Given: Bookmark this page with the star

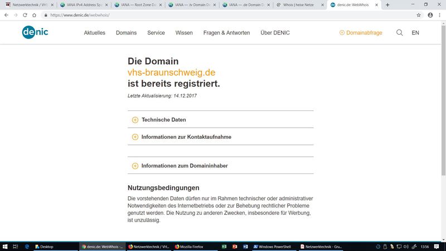Looking at the screenshot, I should click(x=419, y=15).
